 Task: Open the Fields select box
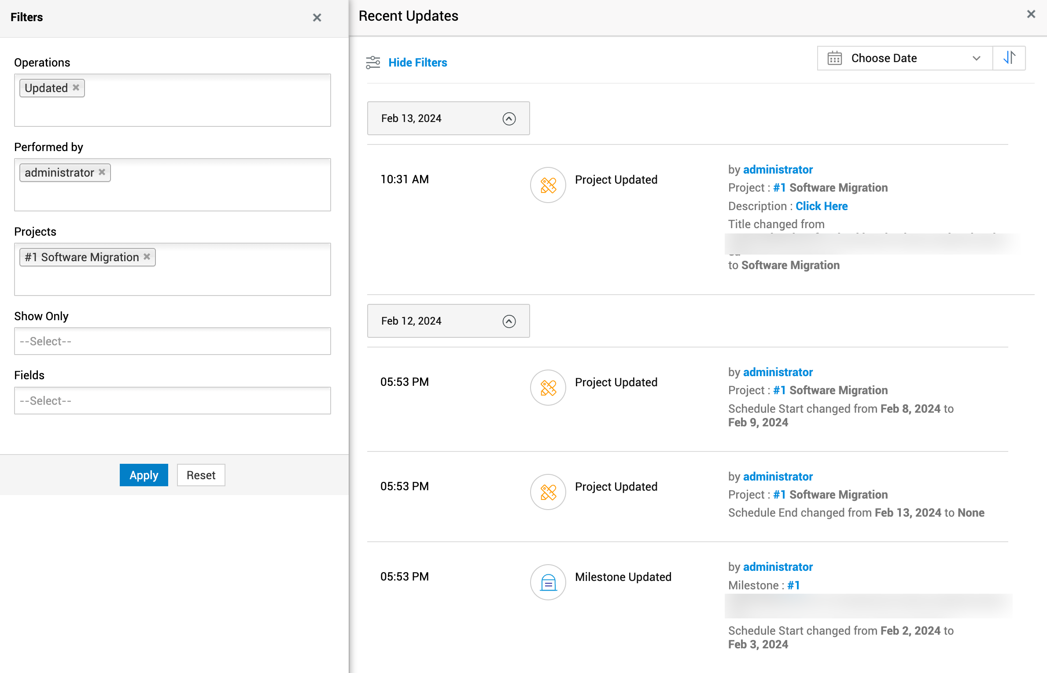point(172,400)
